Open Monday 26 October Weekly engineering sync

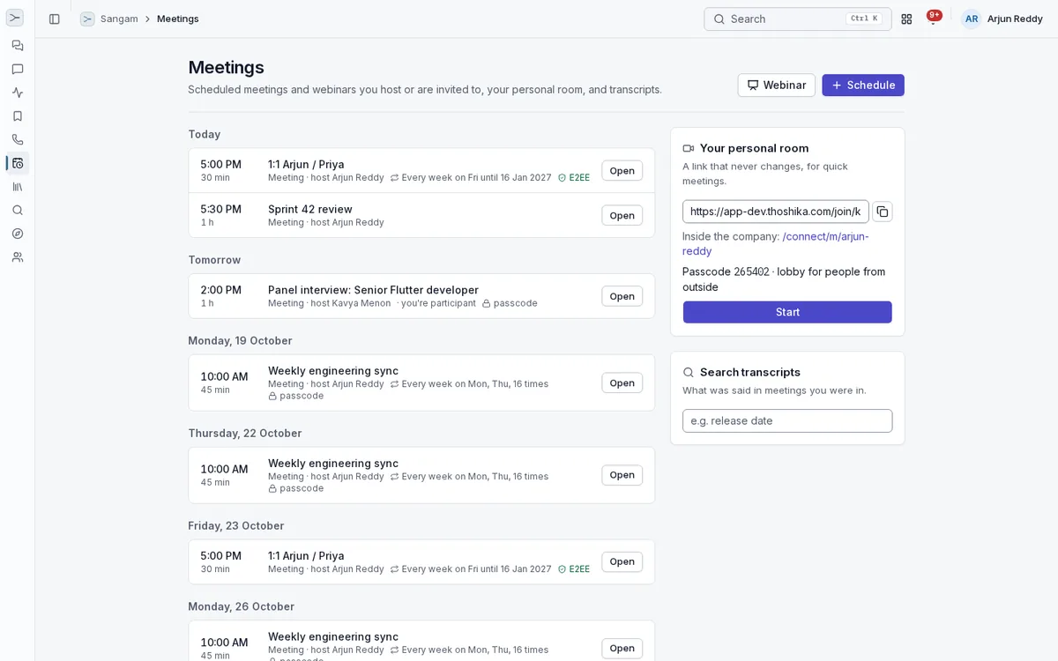[x=622, y=648]
